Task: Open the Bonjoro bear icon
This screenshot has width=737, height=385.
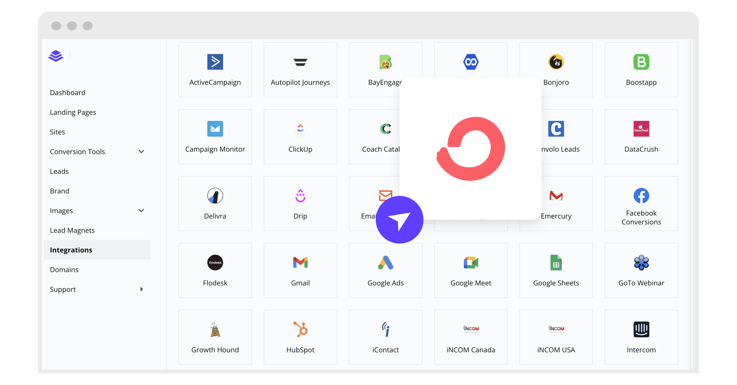Action: [556, 62]
